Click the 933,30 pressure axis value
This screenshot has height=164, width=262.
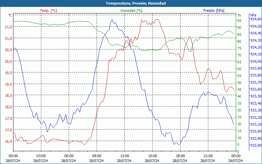pos(256,110)
